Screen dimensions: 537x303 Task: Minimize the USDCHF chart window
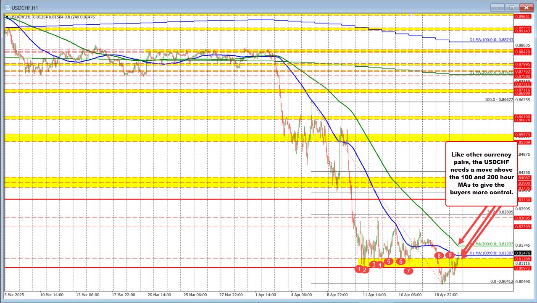pyautogui.click(x=499, y=7)
